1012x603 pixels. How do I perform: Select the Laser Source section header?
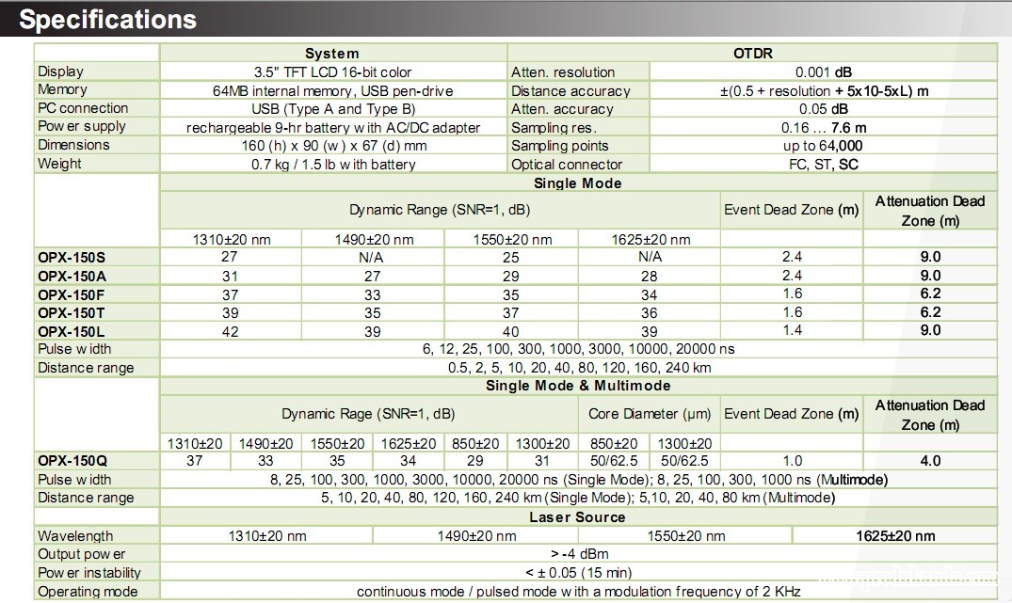coord(577,517)
